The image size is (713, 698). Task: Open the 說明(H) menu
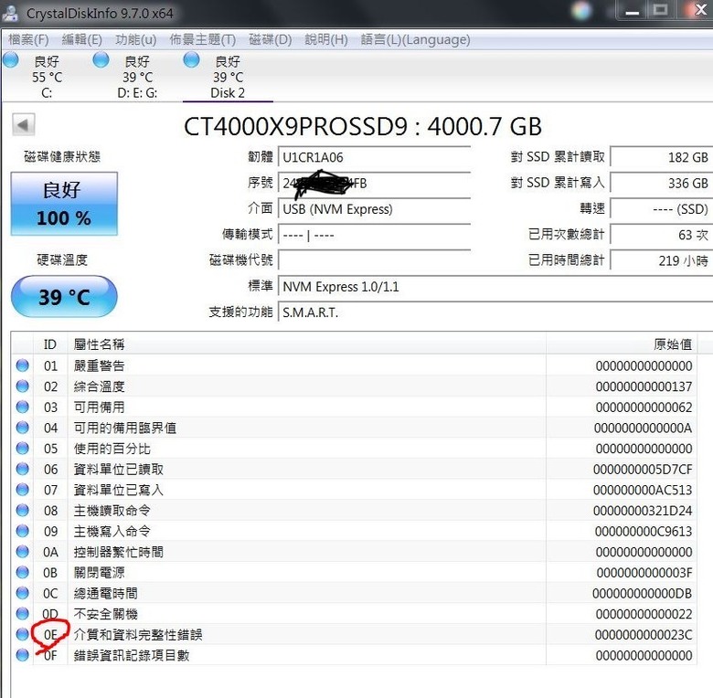pos(326,40)
